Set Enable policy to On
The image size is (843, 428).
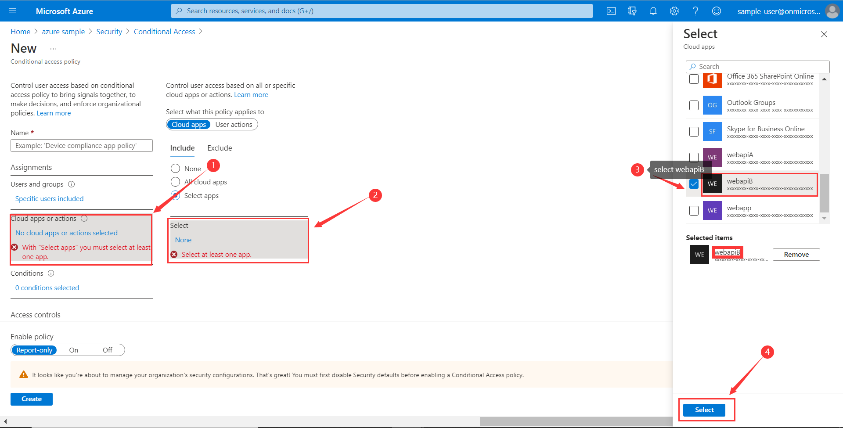pyautogui.click(x=74, y=350)
